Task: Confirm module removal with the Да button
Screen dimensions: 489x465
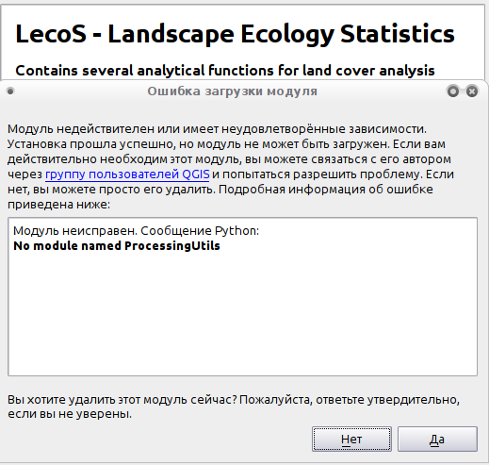Action: pyautogui.click(x=437, y=439)
